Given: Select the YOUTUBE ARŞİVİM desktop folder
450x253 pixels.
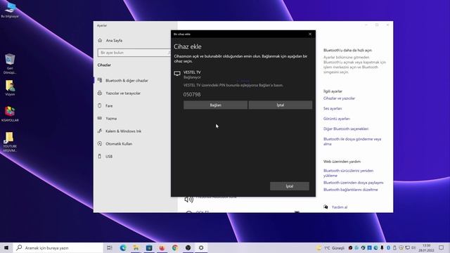Looking at the screenshot, I should pos(10,142).
